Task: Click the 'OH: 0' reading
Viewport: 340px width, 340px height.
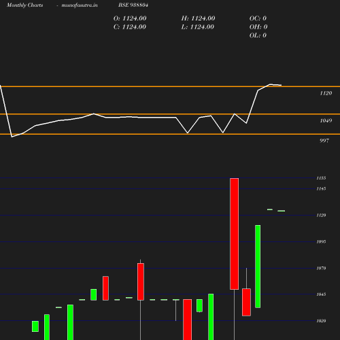Action: point(258,27)
